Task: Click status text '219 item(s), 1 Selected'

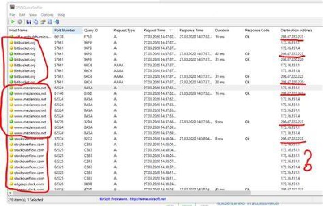Action: click(26, 200)
